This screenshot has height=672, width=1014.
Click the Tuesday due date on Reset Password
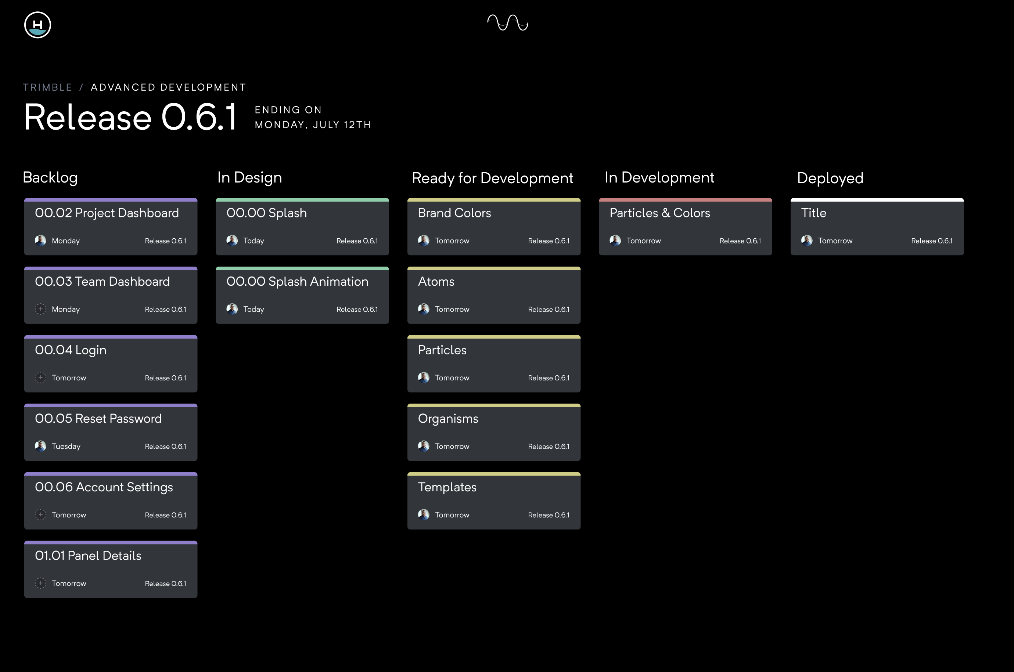pyautogui.click(x=66, y=447)
